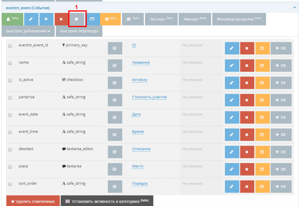Click the green user beta icon button
Screen dimensions: 300x206
click(x=12, y=19)
